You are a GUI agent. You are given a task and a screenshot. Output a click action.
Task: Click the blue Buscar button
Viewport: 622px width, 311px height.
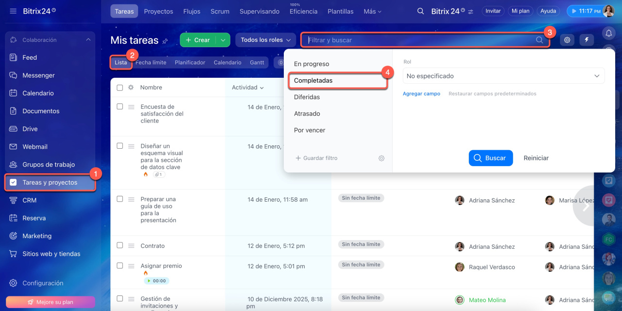coord(490,158)
